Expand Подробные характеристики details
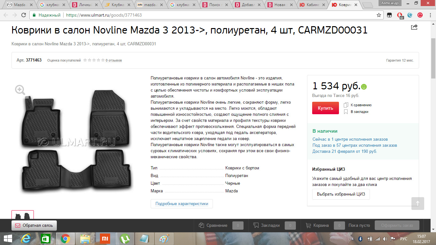This screenshot has width=436, height=245. [x=182, y=204]
